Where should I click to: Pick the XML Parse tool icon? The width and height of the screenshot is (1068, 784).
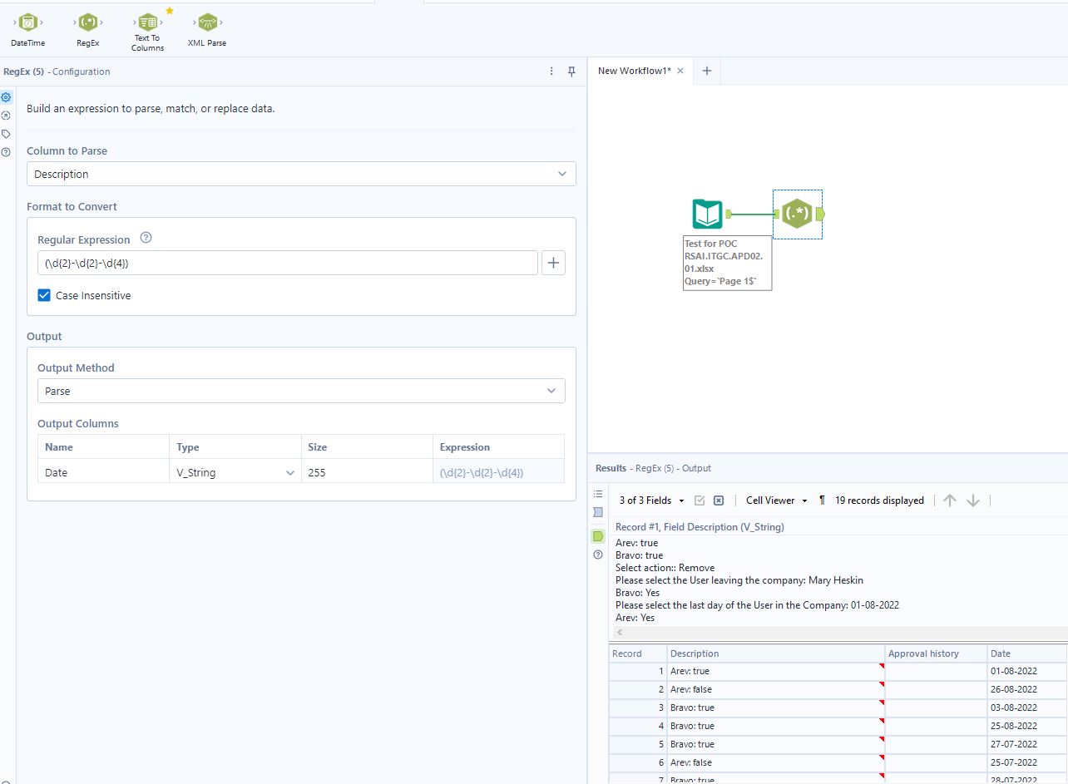click(x=206, y=23)
